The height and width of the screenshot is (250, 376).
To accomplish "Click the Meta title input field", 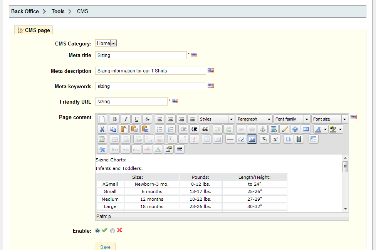I will [x=141, y=55].
